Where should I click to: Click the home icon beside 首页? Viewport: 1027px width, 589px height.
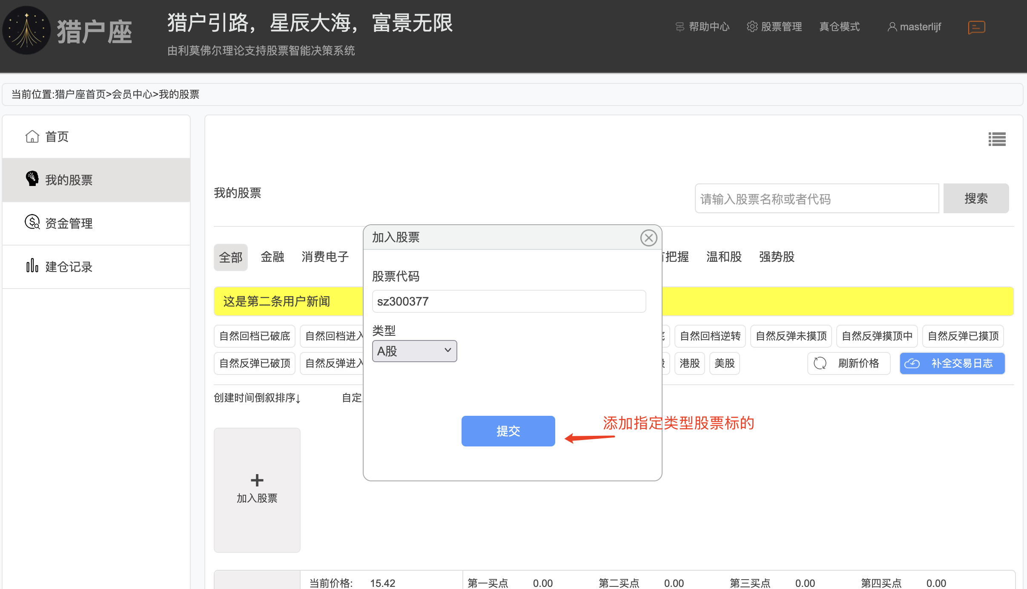[x=32, y=137]
